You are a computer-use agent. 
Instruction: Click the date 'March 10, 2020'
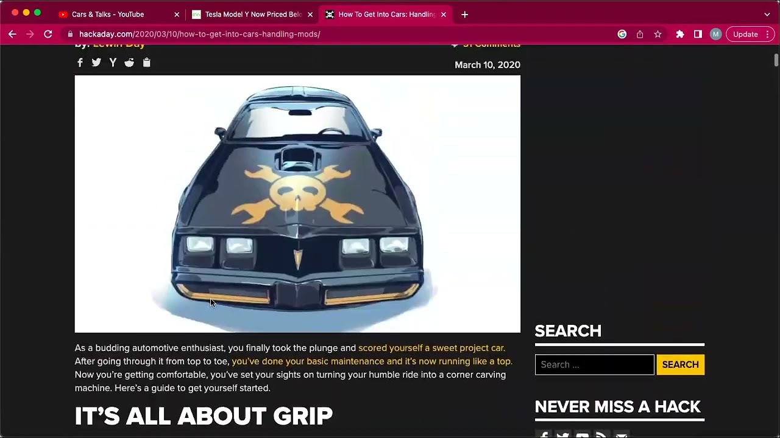487,65
